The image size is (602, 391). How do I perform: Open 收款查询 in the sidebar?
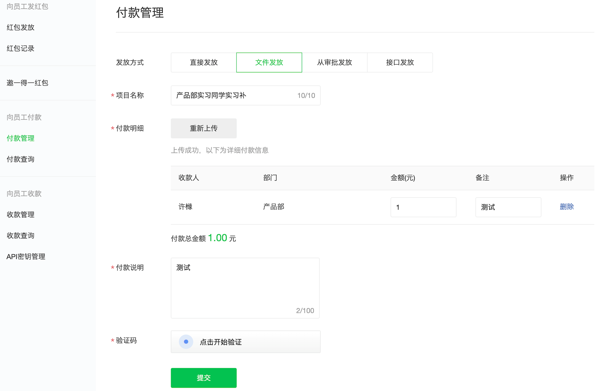(21, 235)
